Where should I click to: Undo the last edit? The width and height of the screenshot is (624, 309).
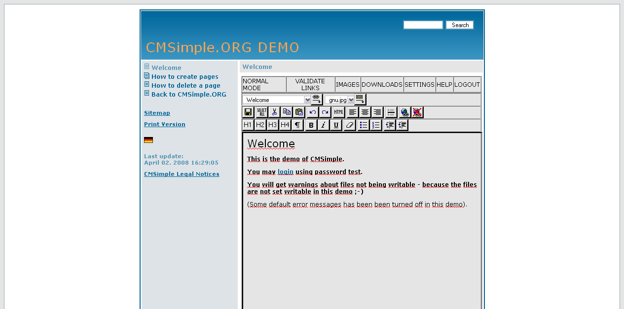coord(313,112)
